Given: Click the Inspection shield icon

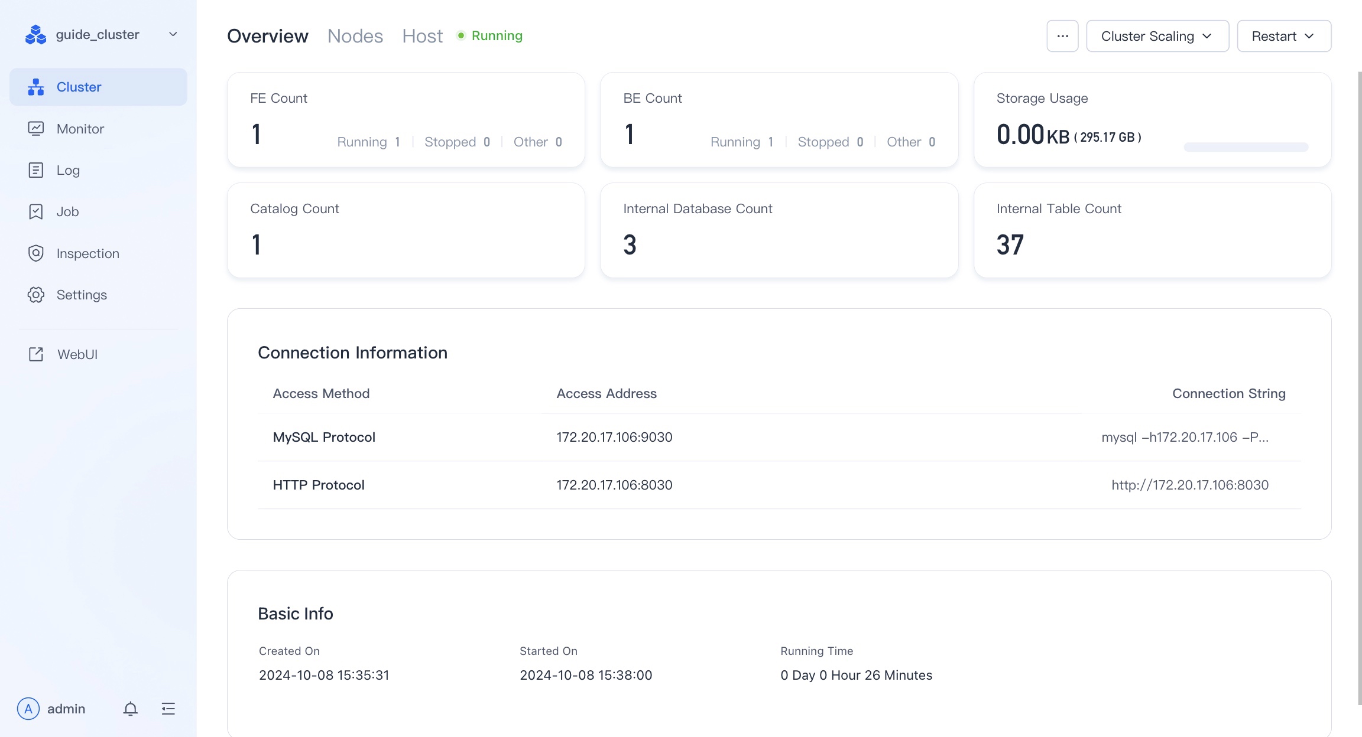Looking at the screenshot, I should point(36,253).
